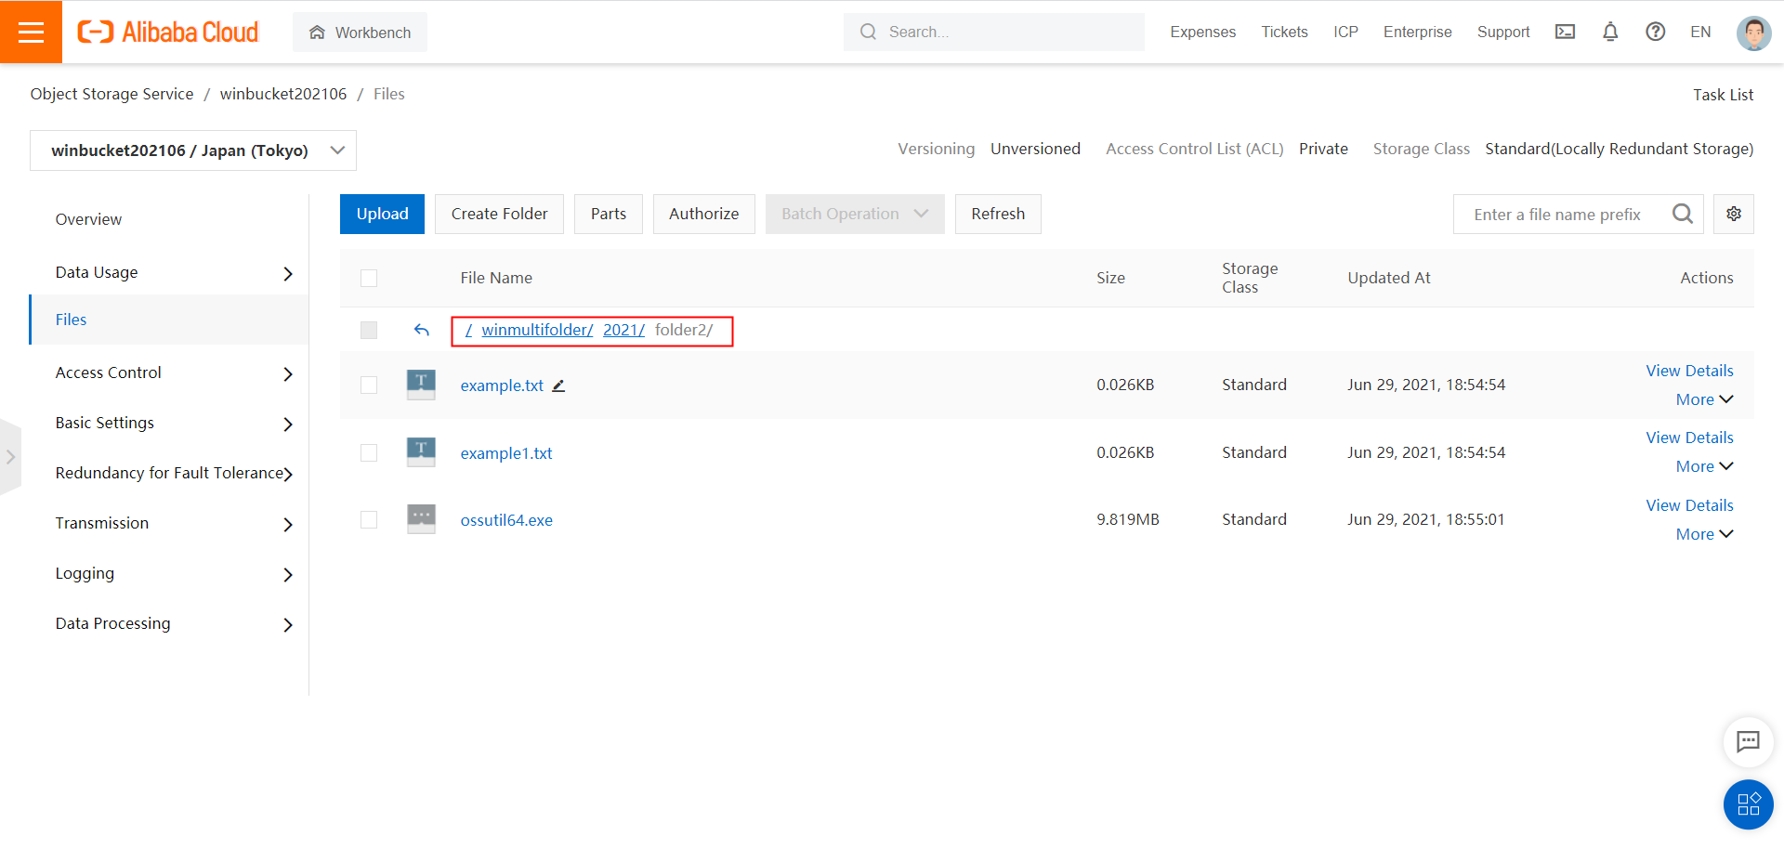Expand More actions for example.txt
This screenshot has height=849, width=1784.
click(1704, 399)
